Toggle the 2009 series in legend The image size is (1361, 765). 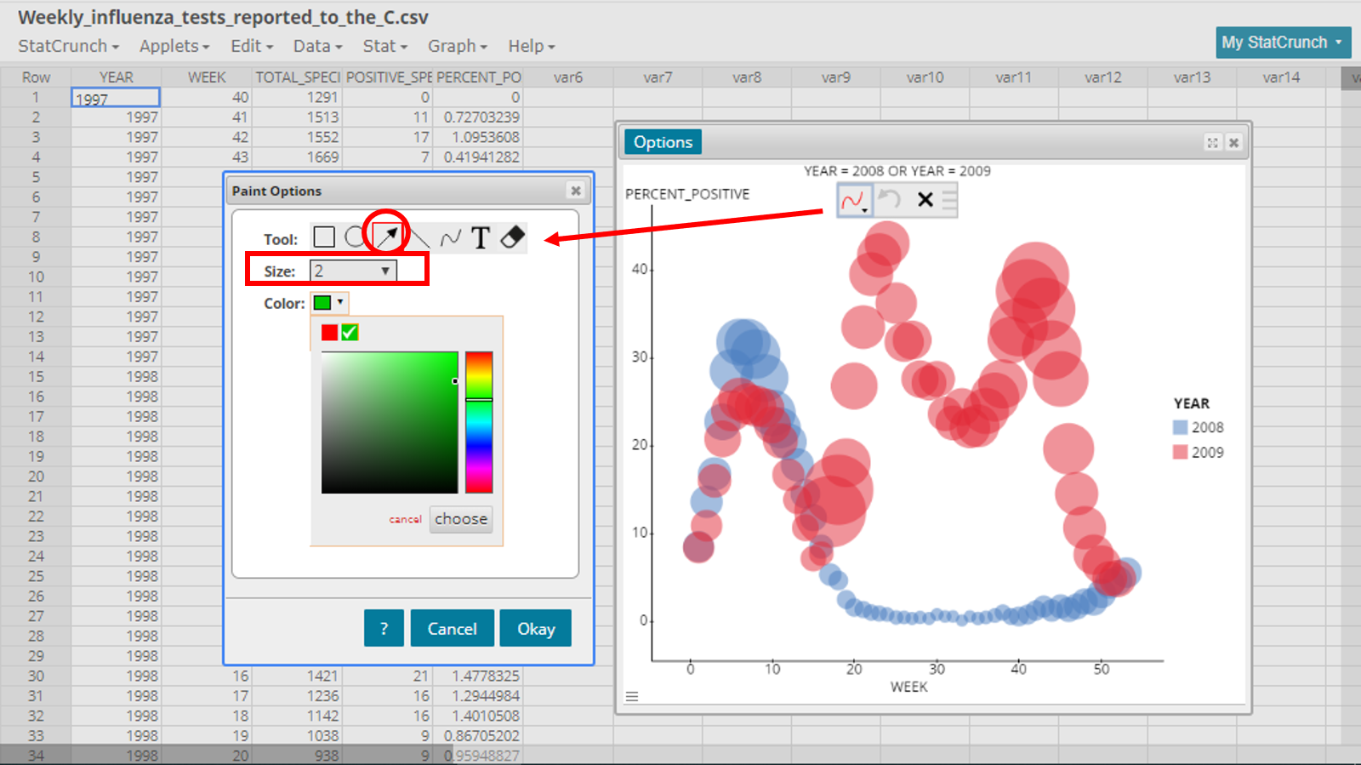pyautogui.click(x=1198, y=453)
